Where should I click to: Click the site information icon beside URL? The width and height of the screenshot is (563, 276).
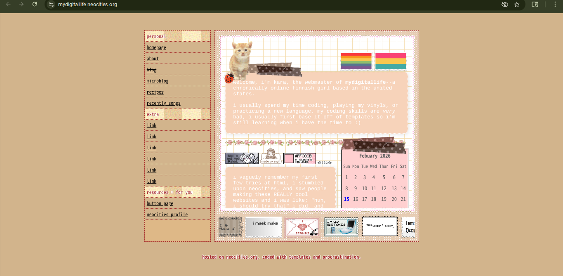coord(51,5)
